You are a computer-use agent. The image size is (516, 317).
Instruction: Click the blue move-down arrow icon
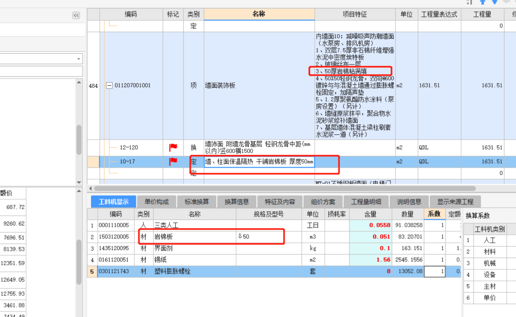(x=495, y=2)
